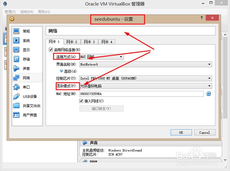Viewport: 230px width, 171px height.
Task: Open the 用户界面 (User Interface) category
Action: [27, 115]
